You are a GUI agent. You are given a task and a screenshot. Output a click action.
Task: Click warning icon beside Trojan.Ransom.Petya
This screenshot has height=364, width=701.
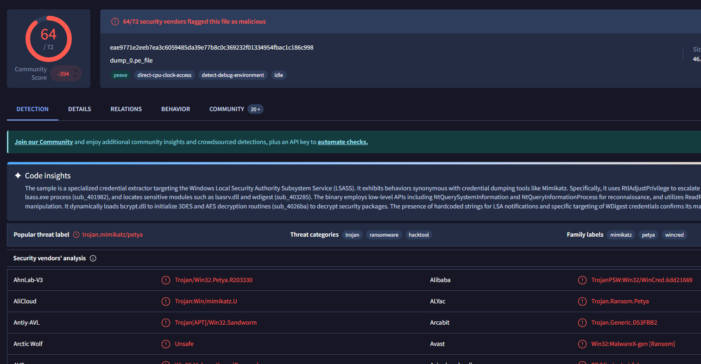[x=582, y=301]
